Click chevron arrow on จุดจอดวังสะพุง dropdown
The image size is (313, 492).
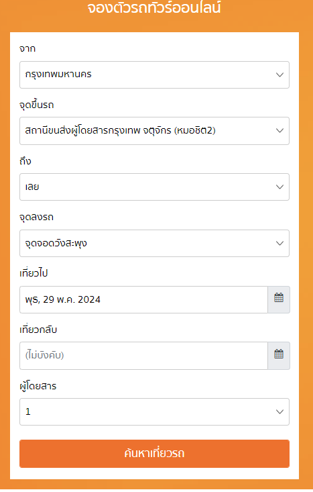tap(279, 243)
